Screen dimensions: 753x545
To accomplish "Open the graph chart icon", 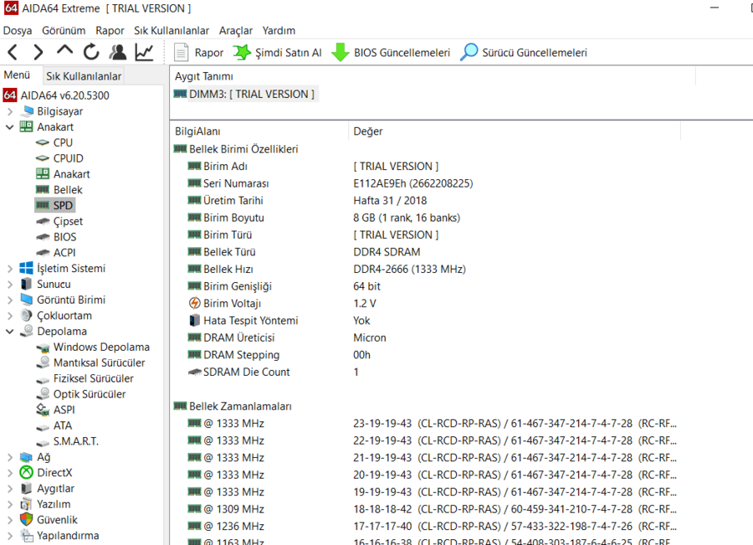I will pos(145,52).
